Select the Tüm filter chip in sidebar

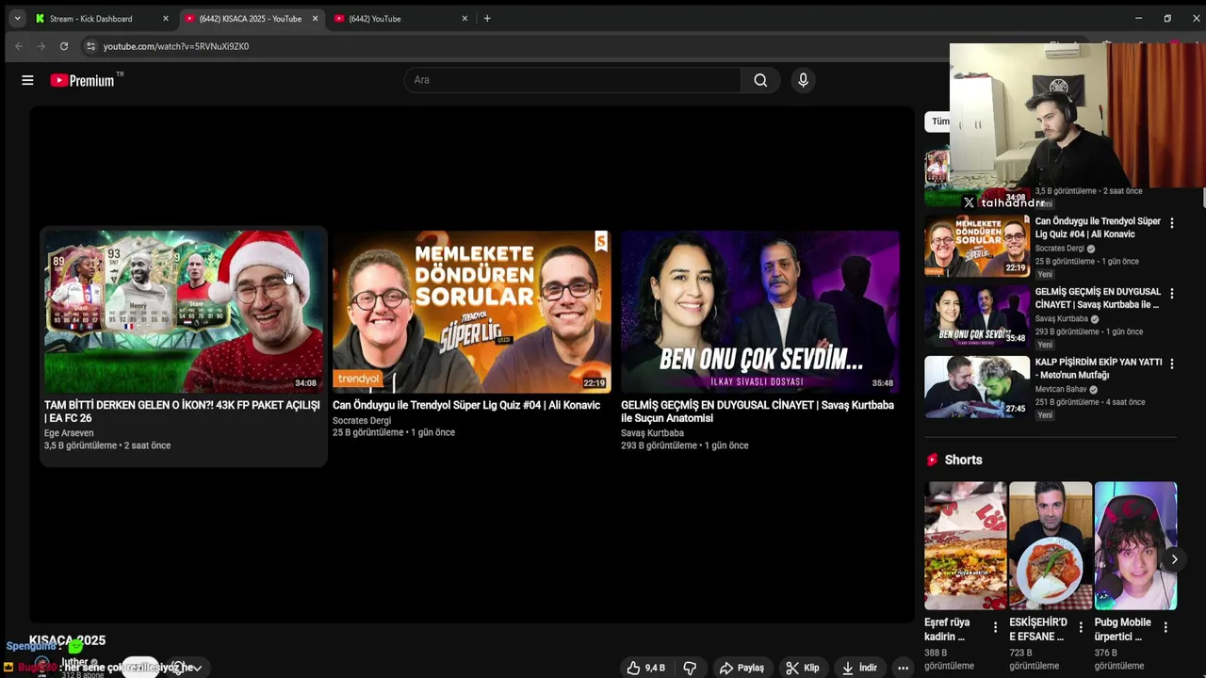click(940, 121)
